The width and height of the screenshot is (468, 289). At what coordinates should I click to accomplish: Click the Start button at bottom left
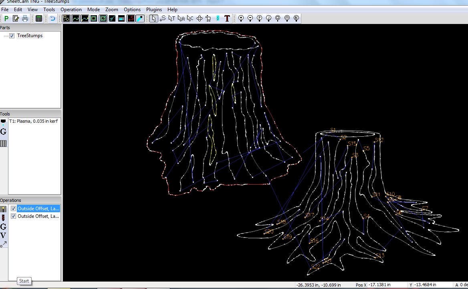click(x=24, y=281)
